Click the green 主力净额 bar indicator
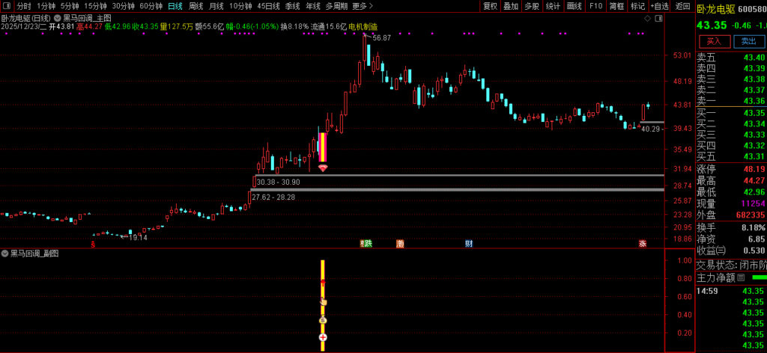Image resolution: width=767 pixels, height=353 pixels. click(759, 277)
